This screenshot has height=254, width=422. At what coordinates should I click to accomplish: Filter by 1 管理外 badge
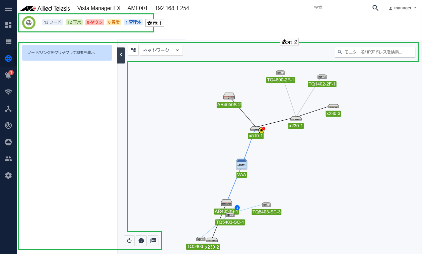tap(133, 22)
